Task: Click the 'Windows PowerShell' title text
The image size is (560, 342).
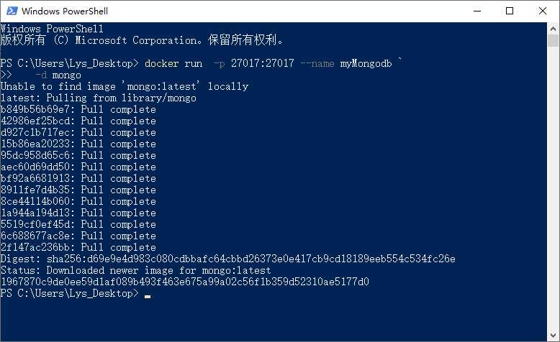Action: coord(65,11)
